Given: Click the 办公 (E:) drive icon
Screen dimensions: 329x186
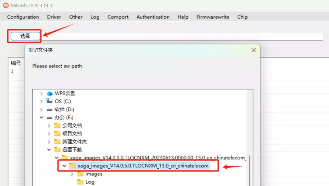Looking at the screenshot, I should pyautogui.click(x=50, y=118).
